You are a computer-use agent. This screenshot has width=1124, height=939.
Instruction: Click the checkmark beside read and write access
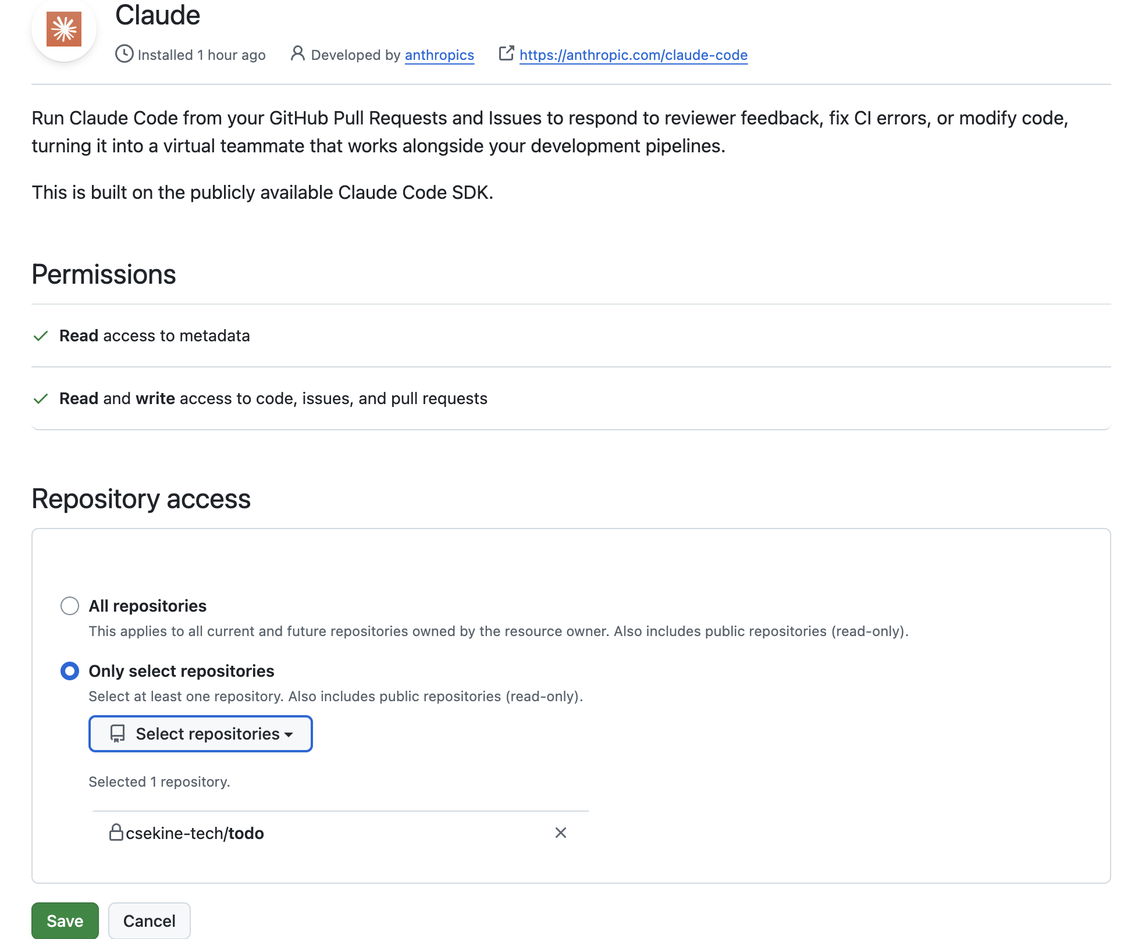[41, 398]
